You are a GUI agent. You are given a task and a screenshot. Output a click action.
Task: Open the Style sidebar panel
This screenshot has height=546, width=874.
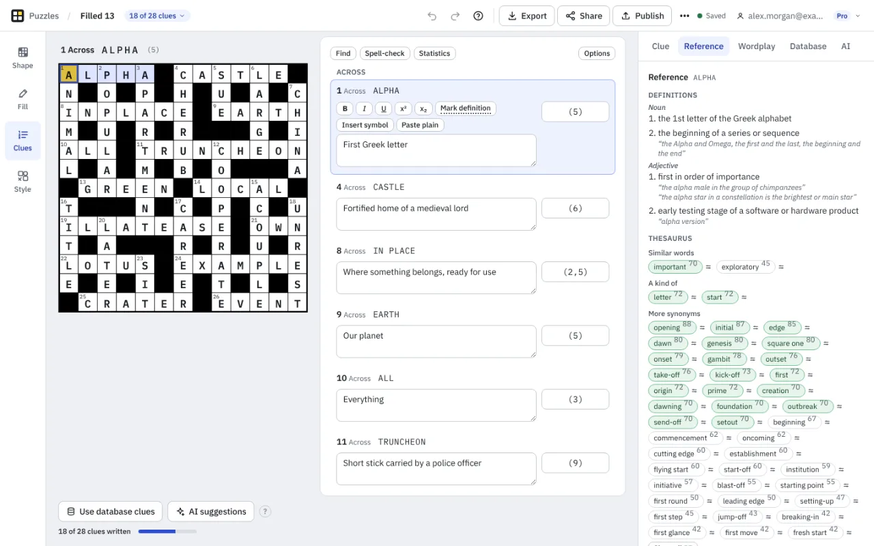(23, 182)
